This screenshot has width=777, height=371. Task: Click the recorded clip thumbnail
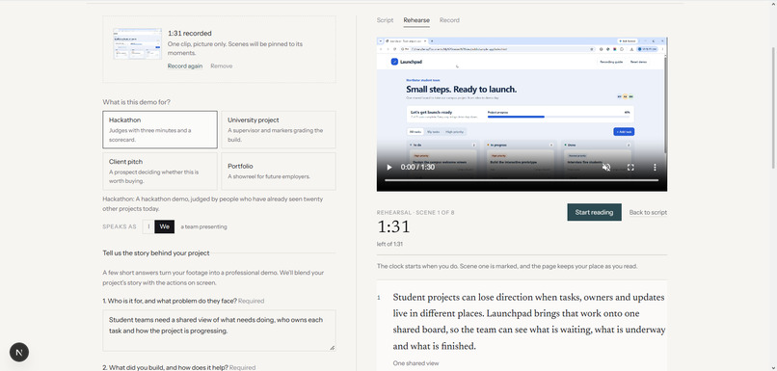click(137, 43)
